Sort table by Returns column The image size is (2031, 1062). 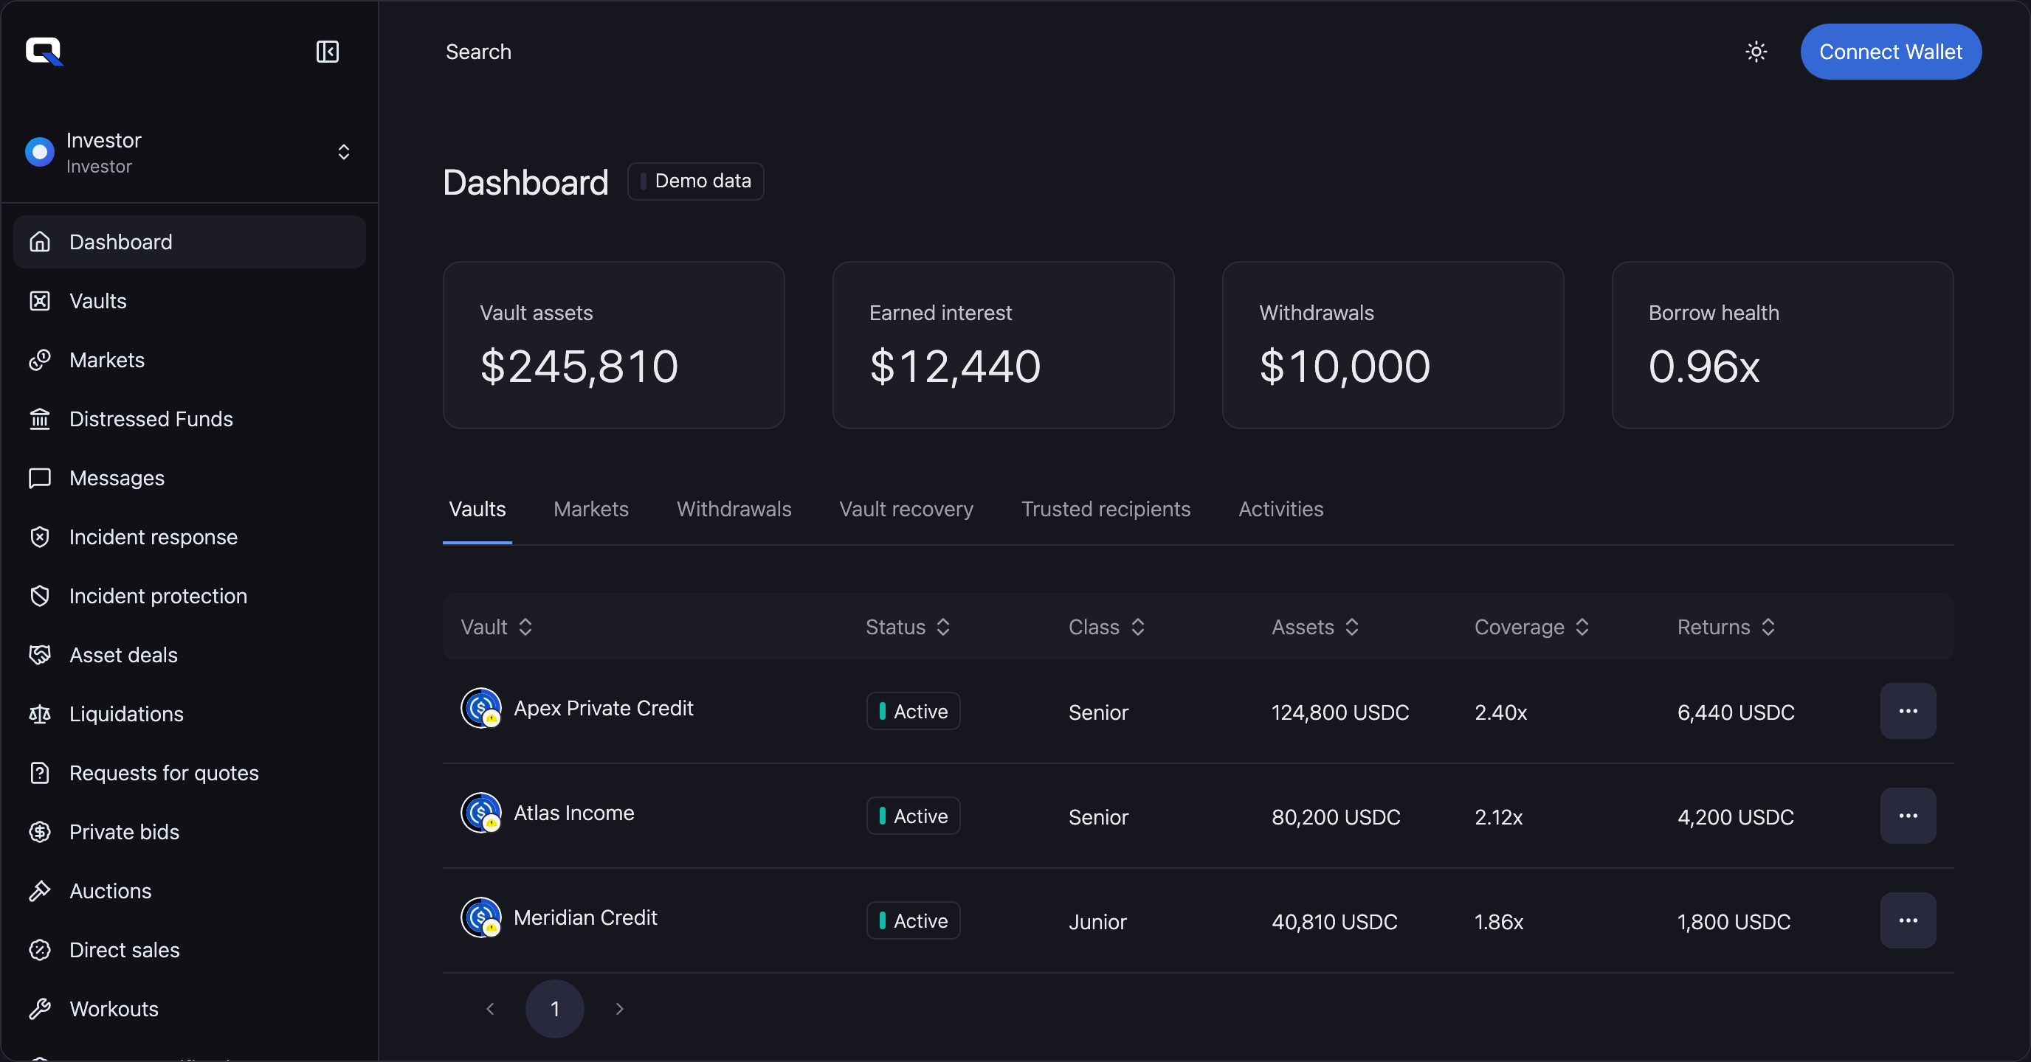[1727, 627]
